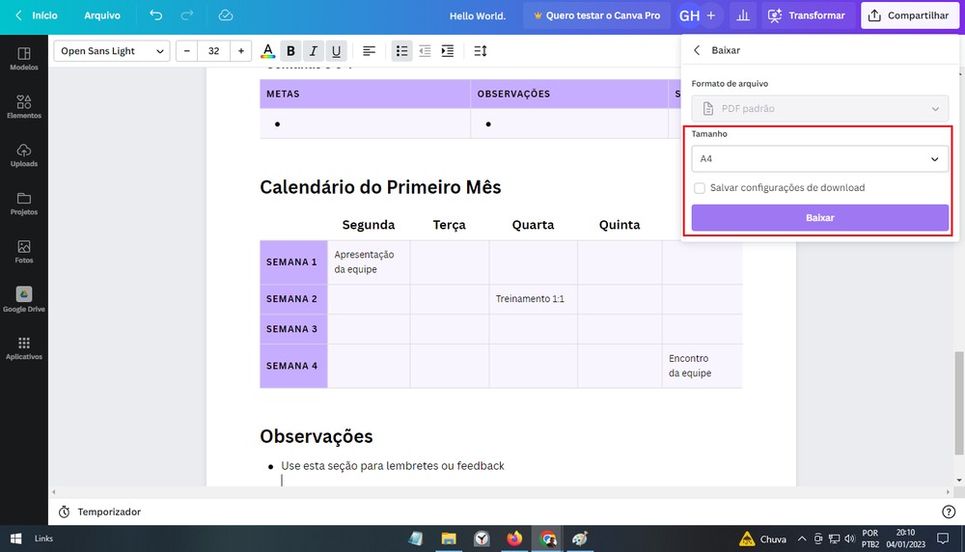Click the Encontro da equipe cell
The width and height of the screenshot is (965, 552).
pos(702,366)
